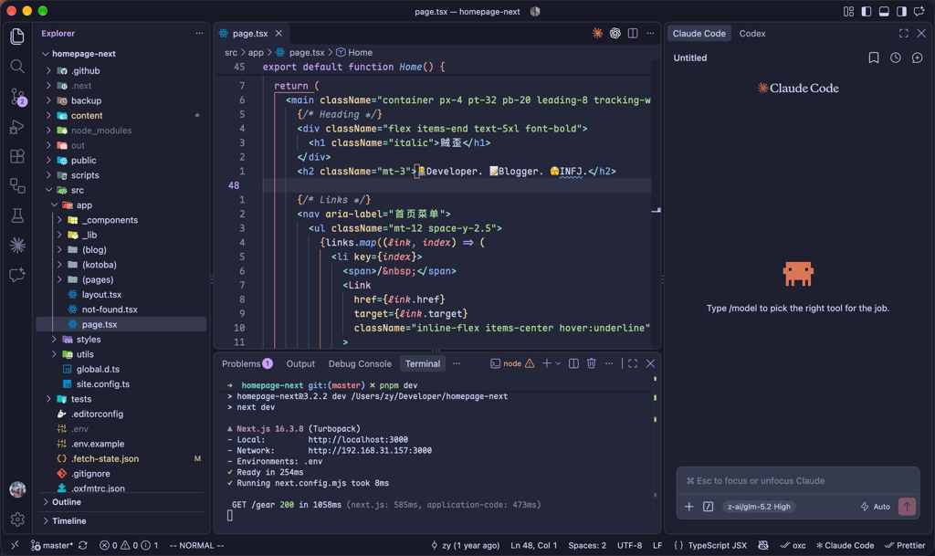
Task: Open the z-ai/glm-5.2 High model selector
Action: [x=759, y=507]
